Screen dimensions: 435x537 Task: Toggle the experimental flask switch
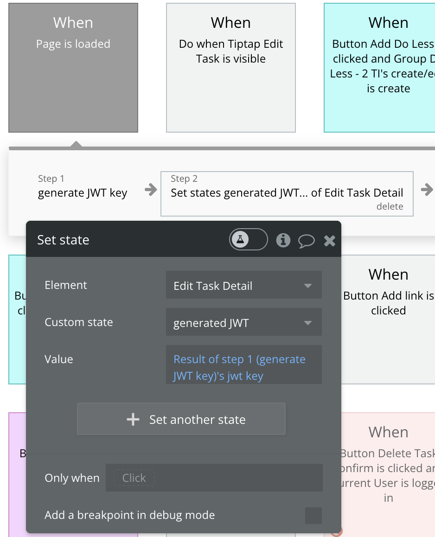(x=248, y=240)
